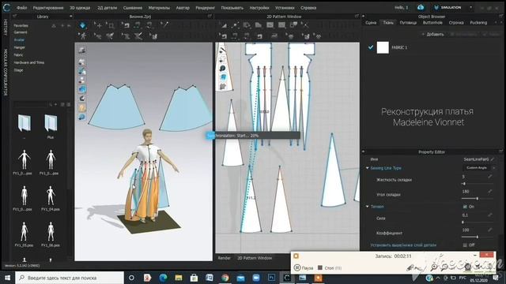The height and width of the screenshot is (284, 506).
Task: Adjust the Жесткость складки slider
Action: (477, 184)
